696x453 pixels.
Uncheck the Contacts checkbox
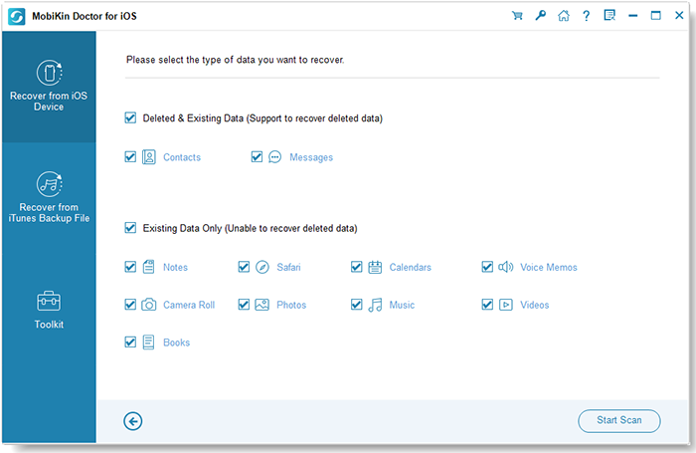click(130, 157)
